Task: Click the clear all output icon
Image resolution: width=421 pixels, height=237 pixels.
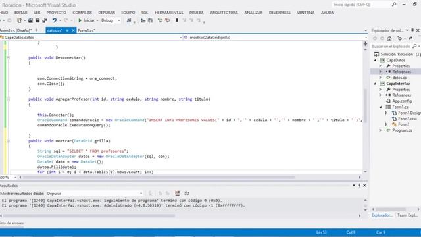Action: pos(178,193)
